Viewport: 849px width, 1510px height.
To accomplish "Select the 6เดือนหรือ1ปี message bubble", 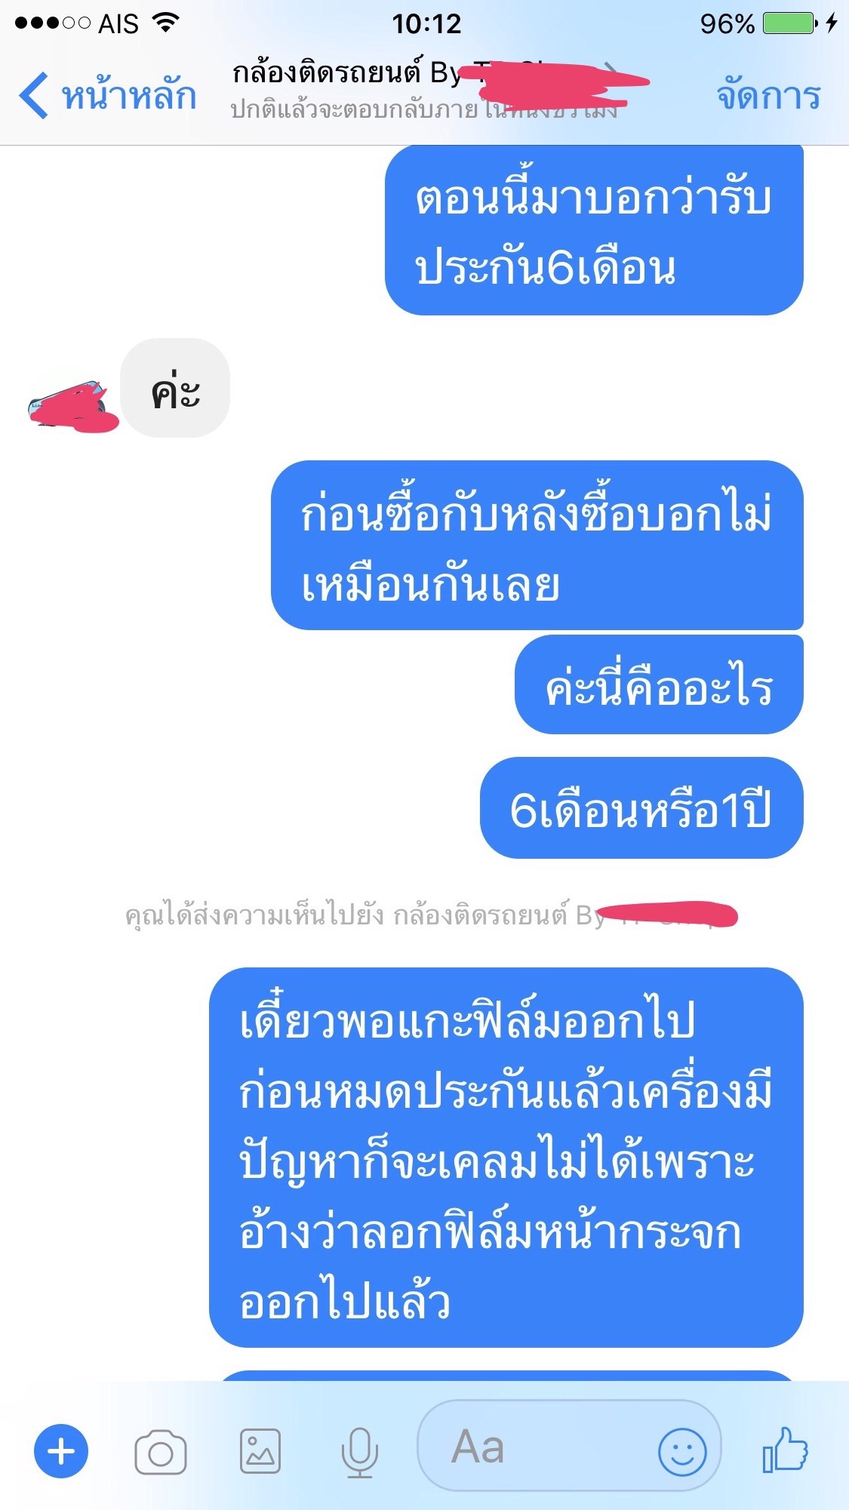I will tap(641, 807).
